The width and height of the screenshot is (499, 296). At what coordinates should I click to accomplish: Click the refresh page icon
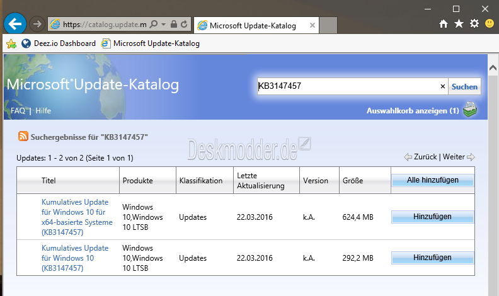click(184, 24)
